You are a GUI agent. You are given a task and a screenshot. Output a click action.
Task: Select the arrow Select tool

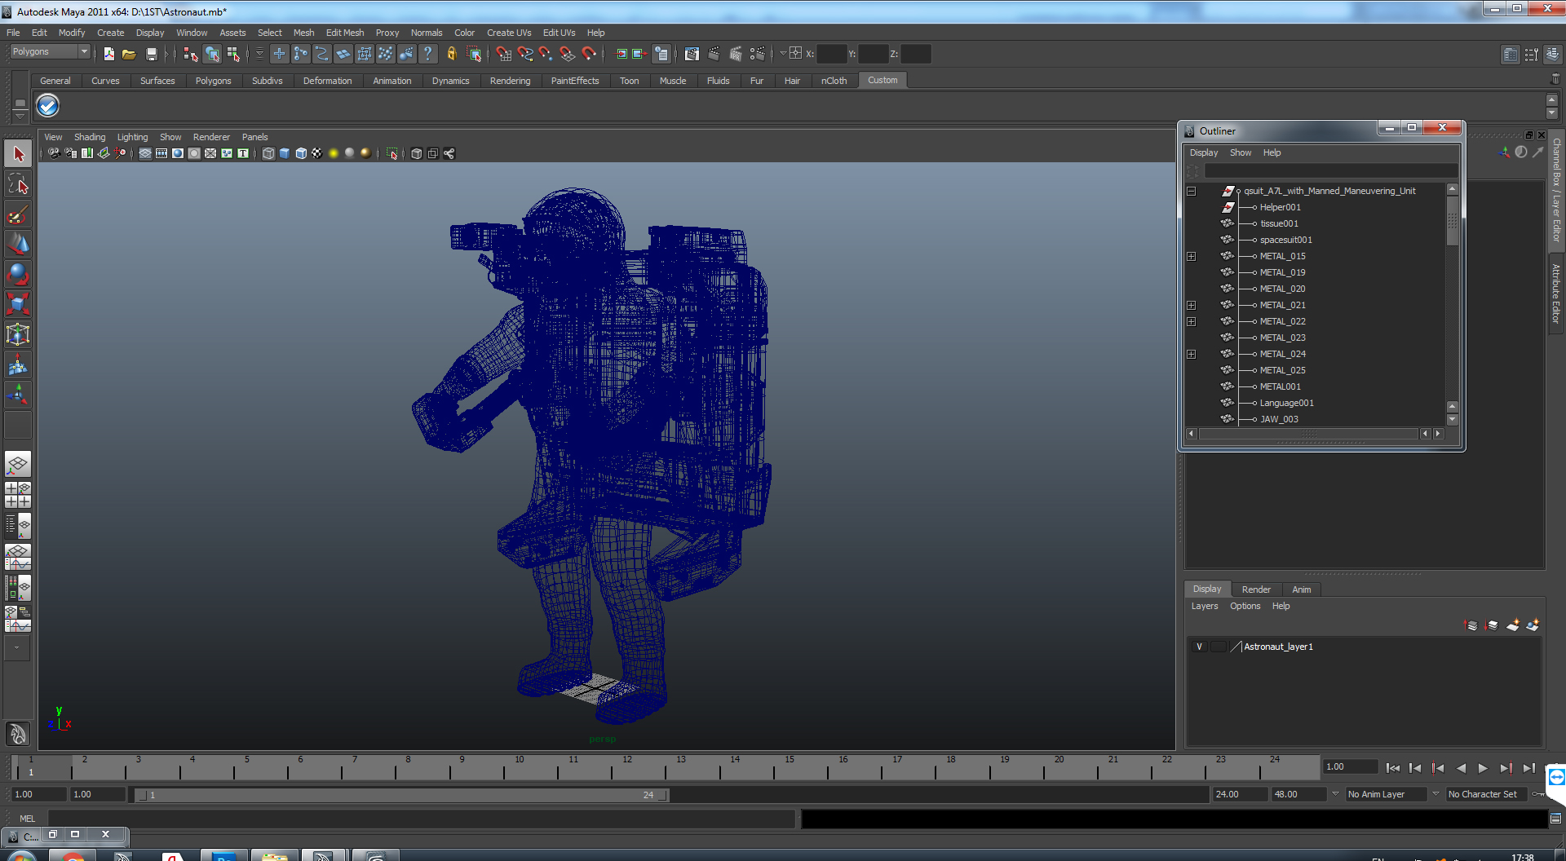point(18,153)
